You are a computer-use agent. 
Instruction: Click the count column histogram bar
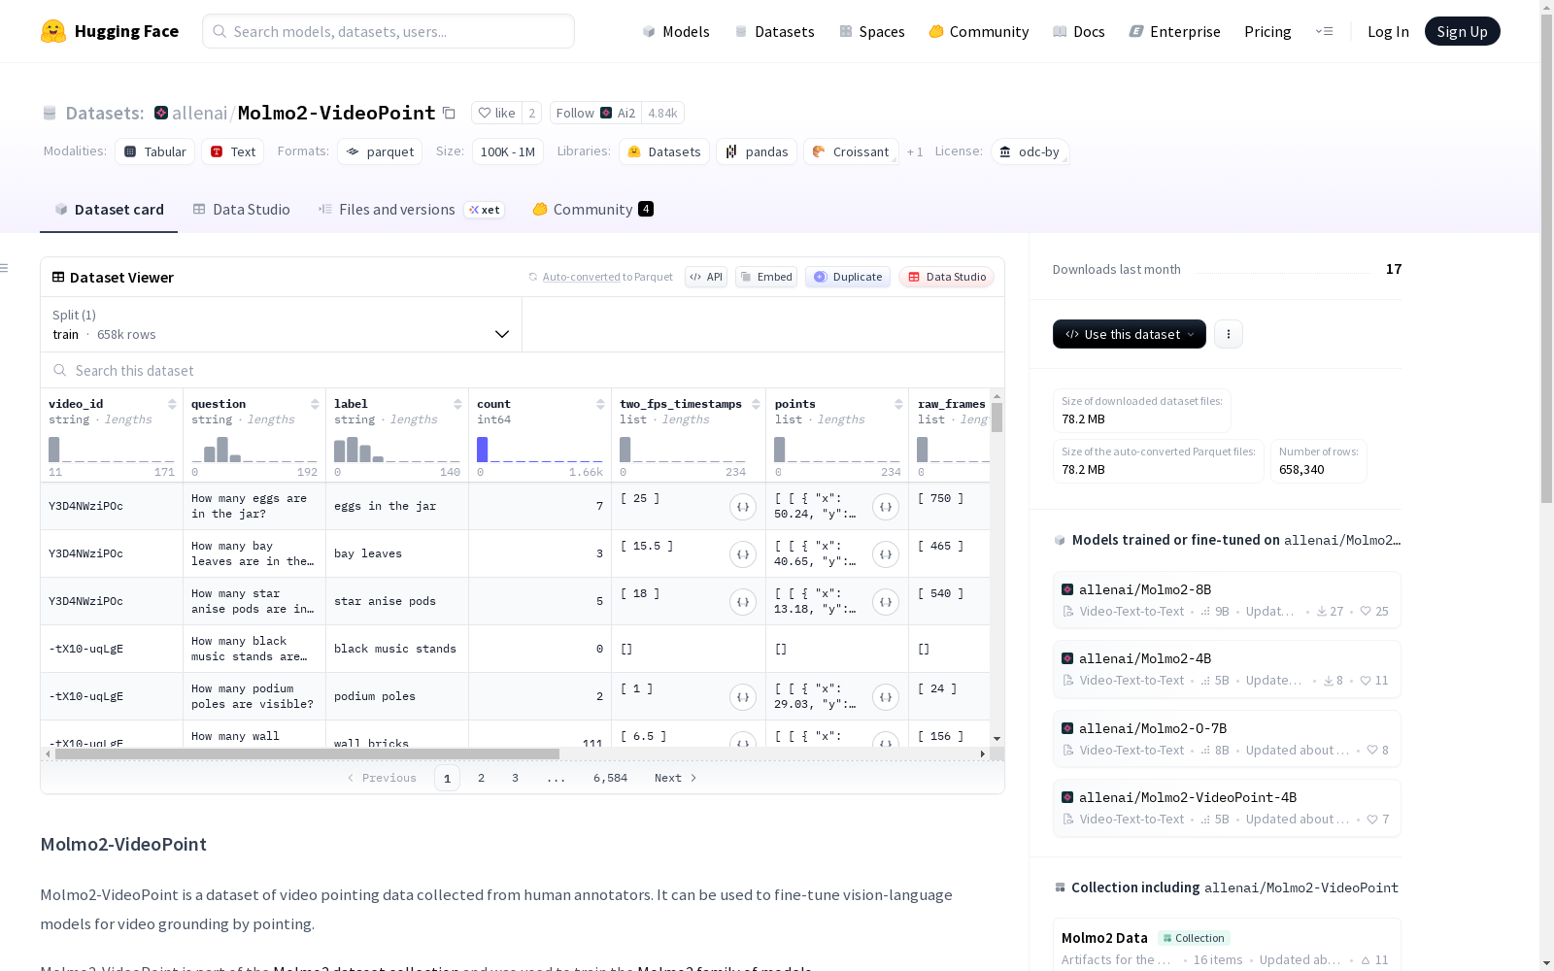[482, 449]
